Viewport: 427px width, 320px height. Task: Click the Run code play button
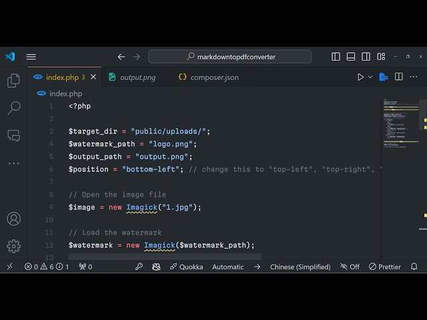tap(361, 77)
